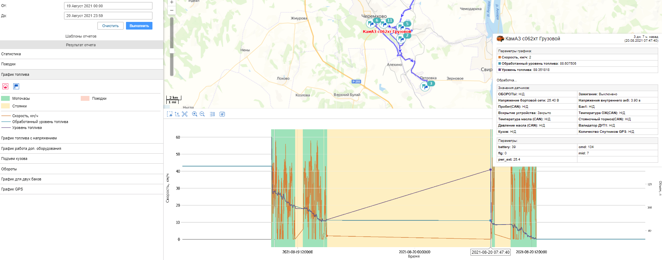
Task: Select the Результат отчета tab
Action: 81,45
